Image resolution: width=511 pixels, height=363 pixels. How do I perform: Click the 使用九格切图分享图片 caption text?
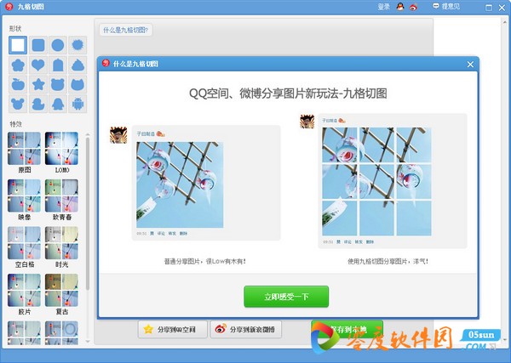coord(388,261)
